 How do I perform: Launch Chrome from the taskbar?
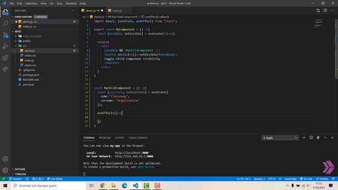click(102, 185)
